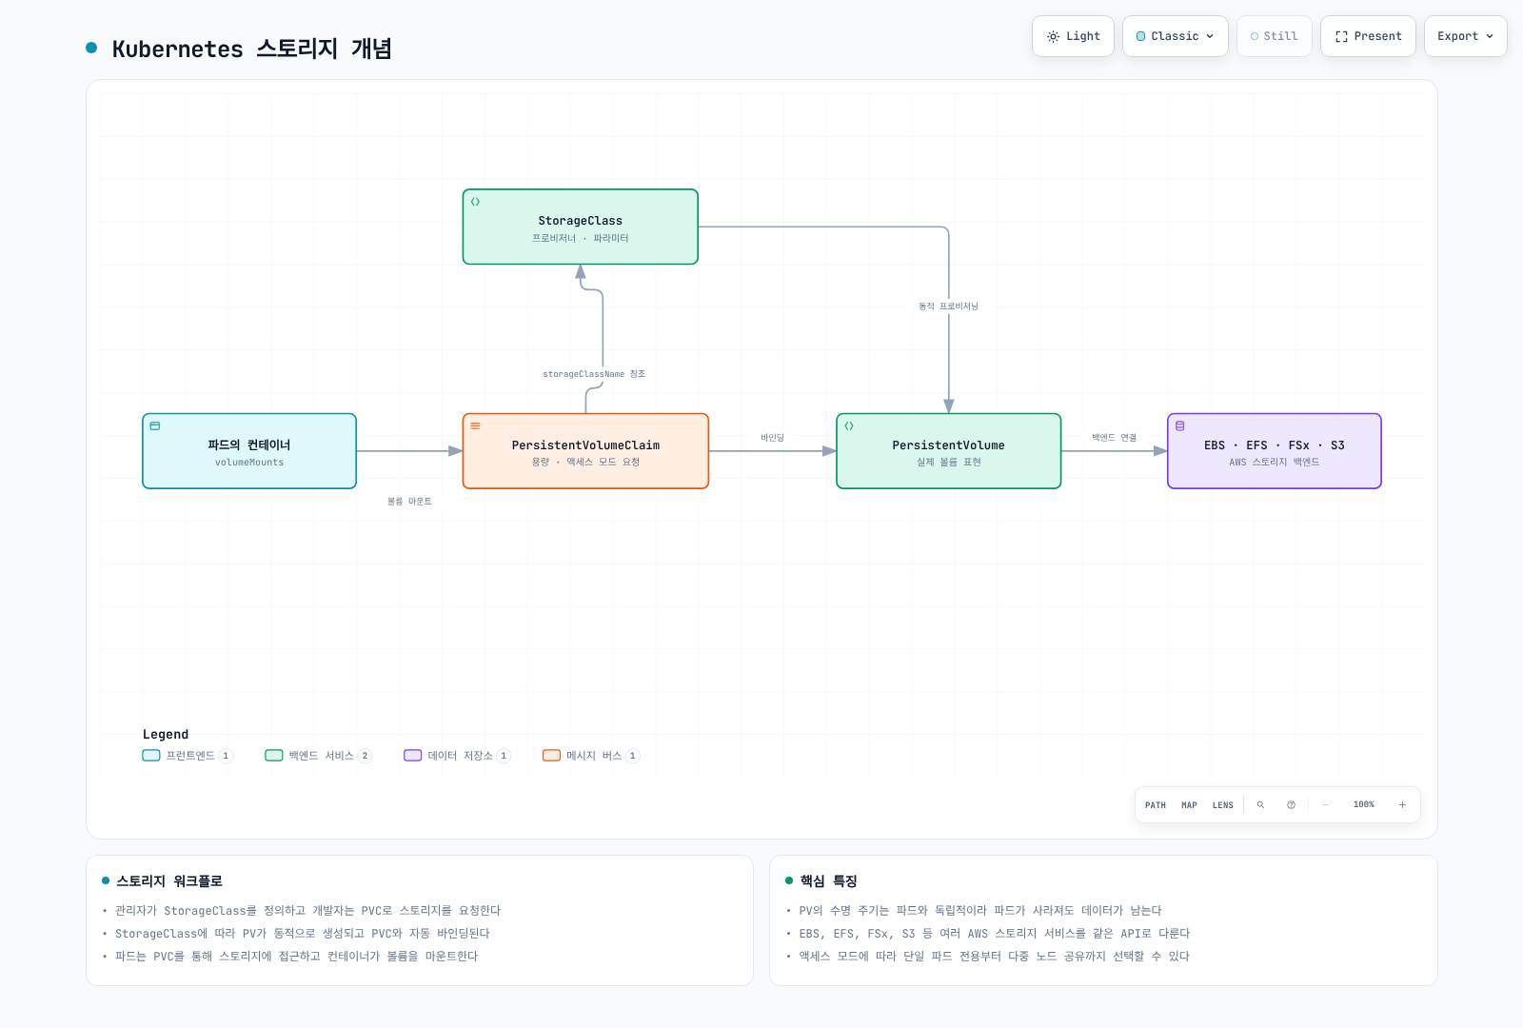Select the EBS · EFS · FSx · S3 node
This screenshot has width=1523, height=1028.
click(1275, 451)
